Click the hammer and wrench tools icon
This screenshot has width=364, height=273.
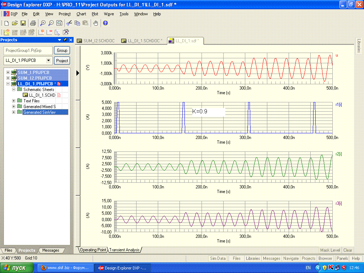[66, 32]
